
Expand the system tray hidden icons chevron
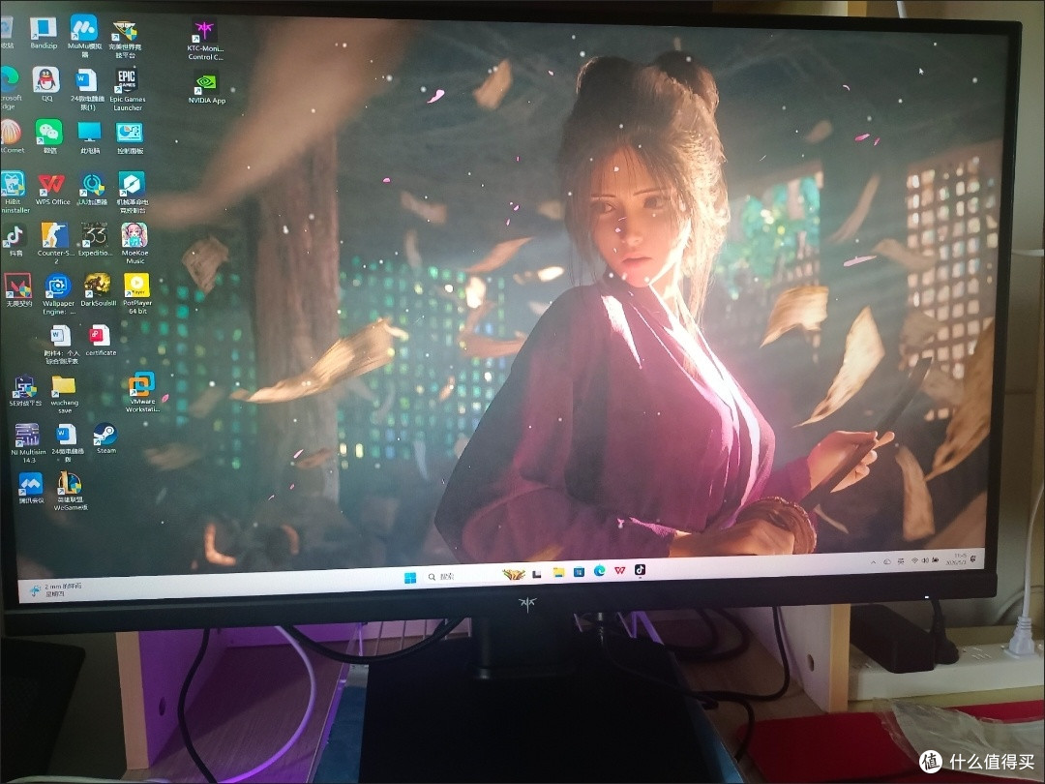pyautogui.click(x=873, y=562)
